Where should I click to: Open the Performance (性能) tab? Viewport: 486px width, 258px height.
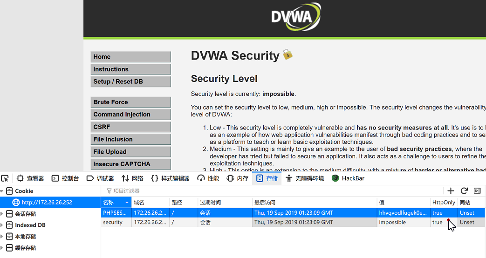pos(208,178)
